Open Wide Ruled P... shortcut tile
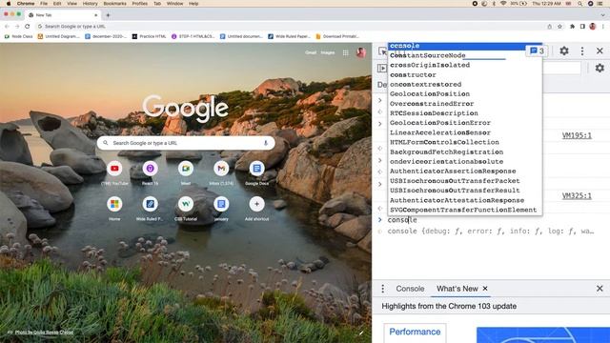The height and width of the screenshot is (343, 610). click(x=150, y=204)
